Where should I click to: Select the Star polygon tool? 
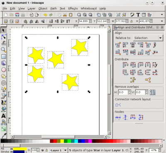click(4, 76)
